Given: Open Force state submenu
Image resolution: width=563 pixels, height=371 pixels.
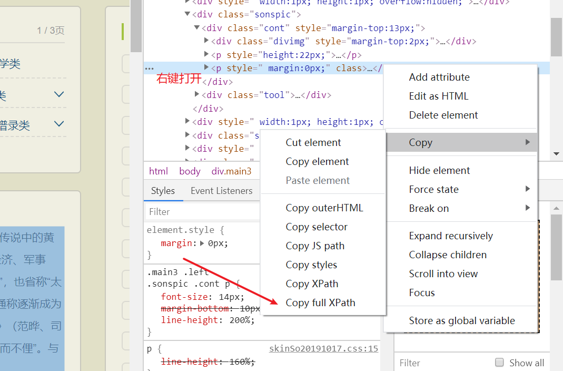Looking at the screenshot, I should click(434, 189).
